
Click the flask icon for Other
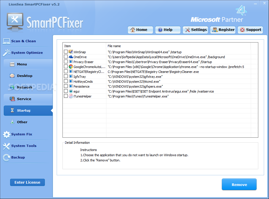coord(12,122)
